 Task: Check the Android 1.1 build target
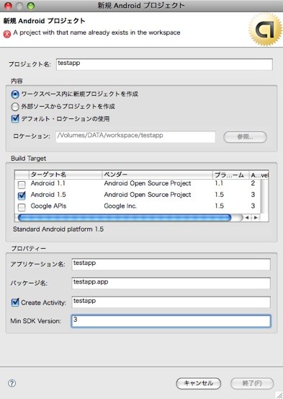pyautogui.click(x=22, y=184)
